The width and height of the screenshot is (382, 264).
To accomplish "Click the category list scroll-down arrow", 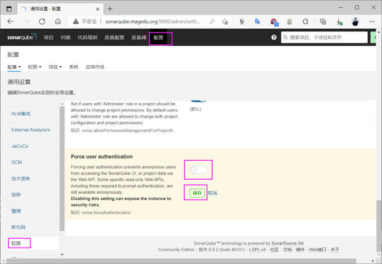I will coord(62,255).
